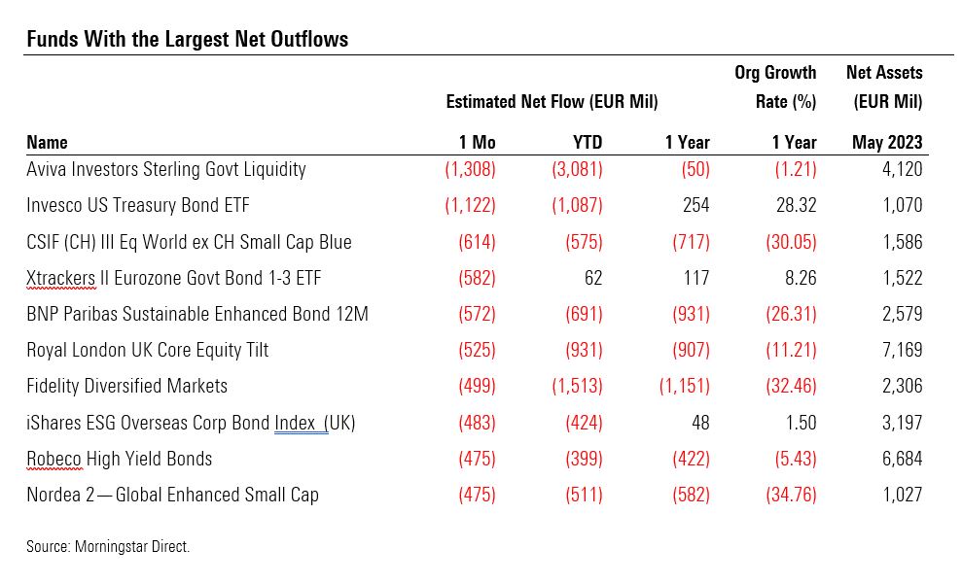Click the May 2023 column header
This screenshot has height=583, width=962.
pyautogui.click(x=887, y=142)
